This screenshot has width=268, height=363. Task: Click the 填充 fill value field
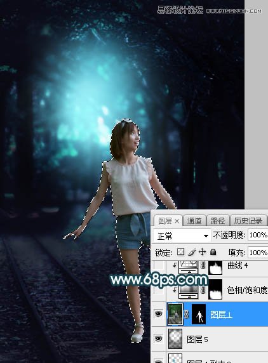coord(258,253)
